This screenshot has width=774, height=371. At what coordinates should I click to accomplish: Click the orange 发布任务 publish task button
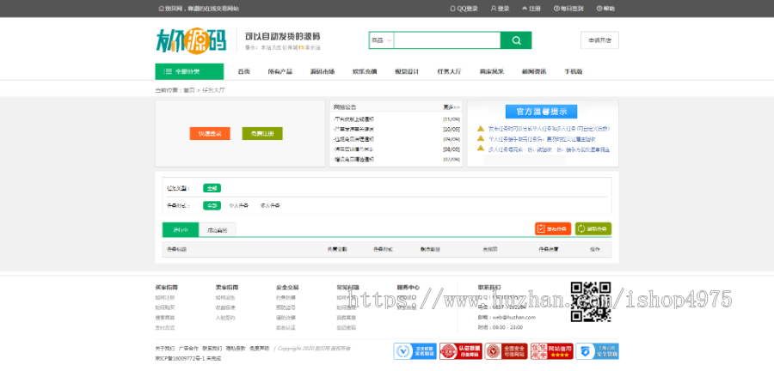click(x=552, y=228)
